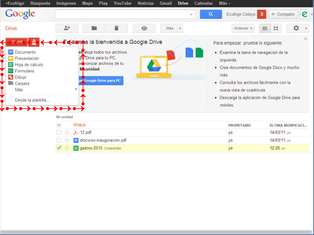Click the Presentación icon in create menu
Viewport: 314px width, 235px height.
11,58
